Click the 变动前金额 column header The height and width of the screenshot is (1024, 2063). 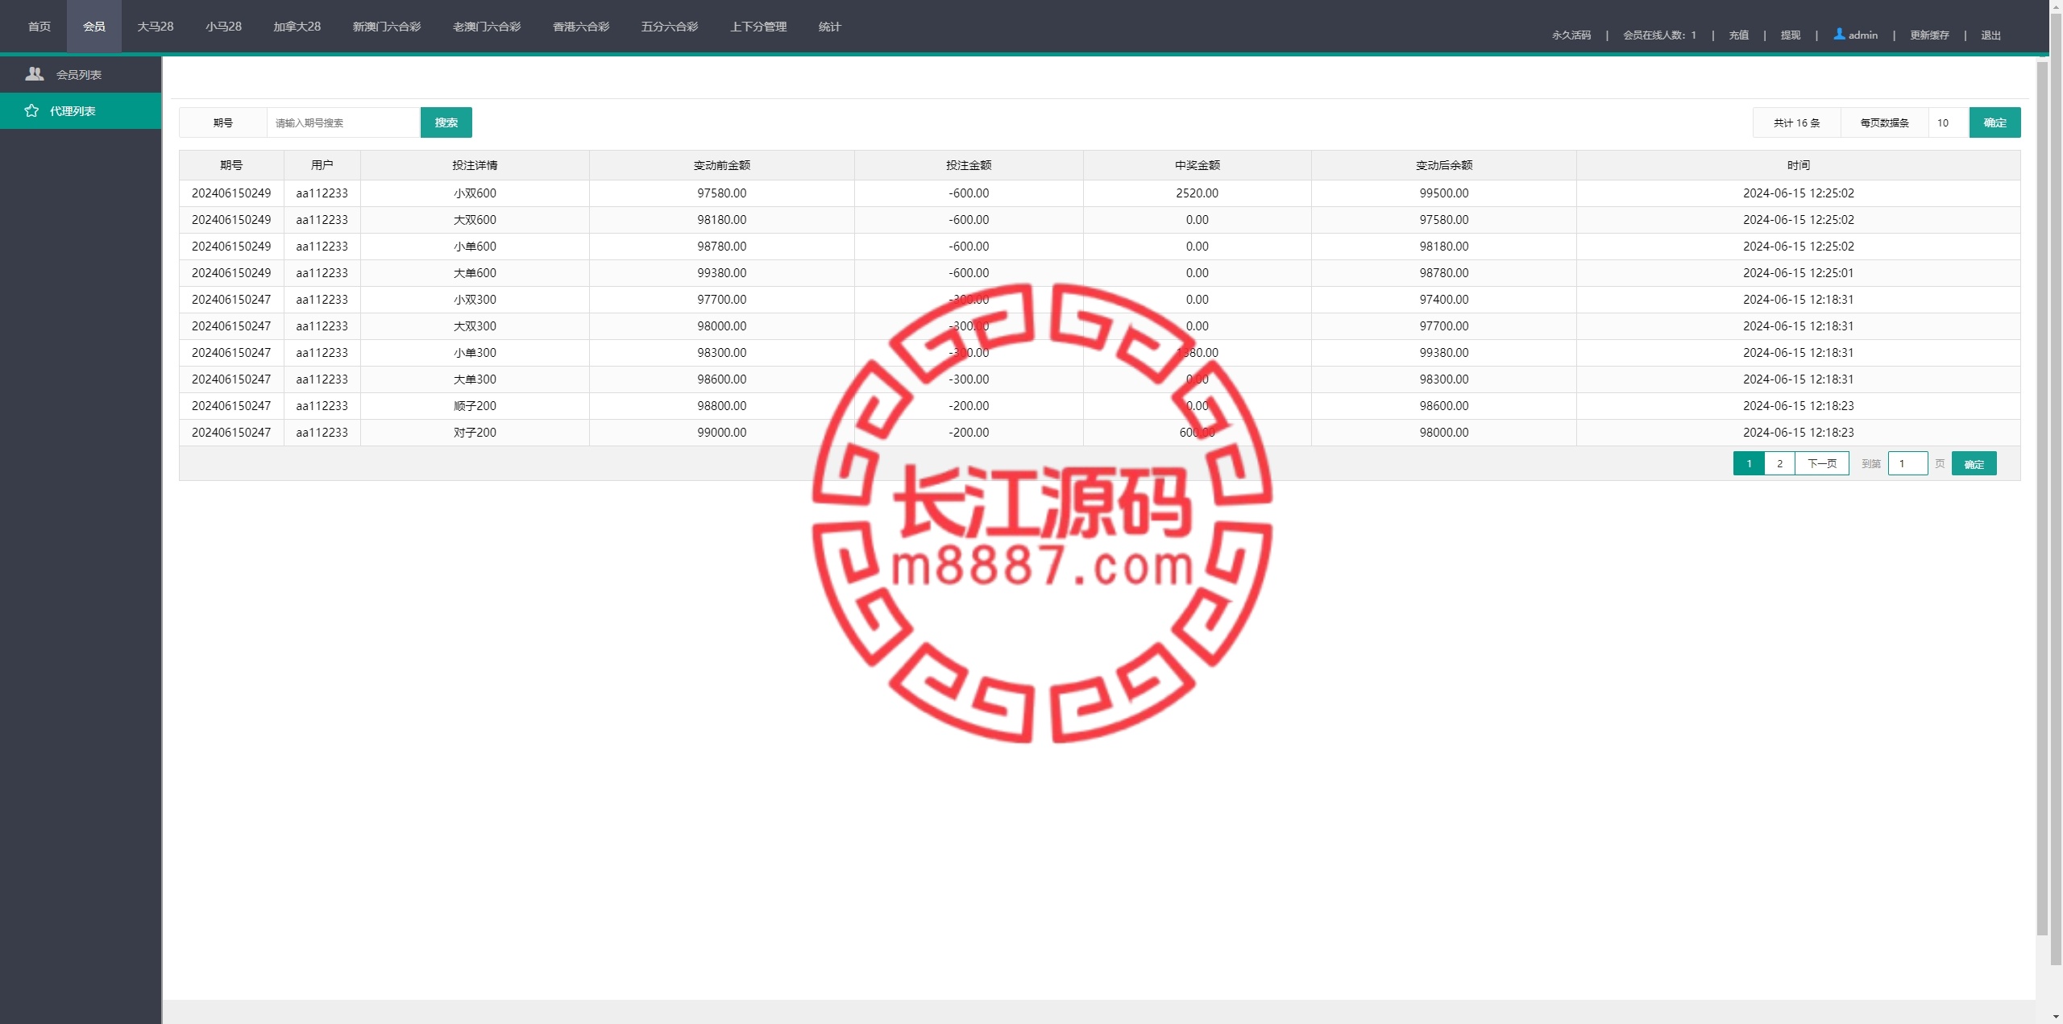click(x=722, y=165)
